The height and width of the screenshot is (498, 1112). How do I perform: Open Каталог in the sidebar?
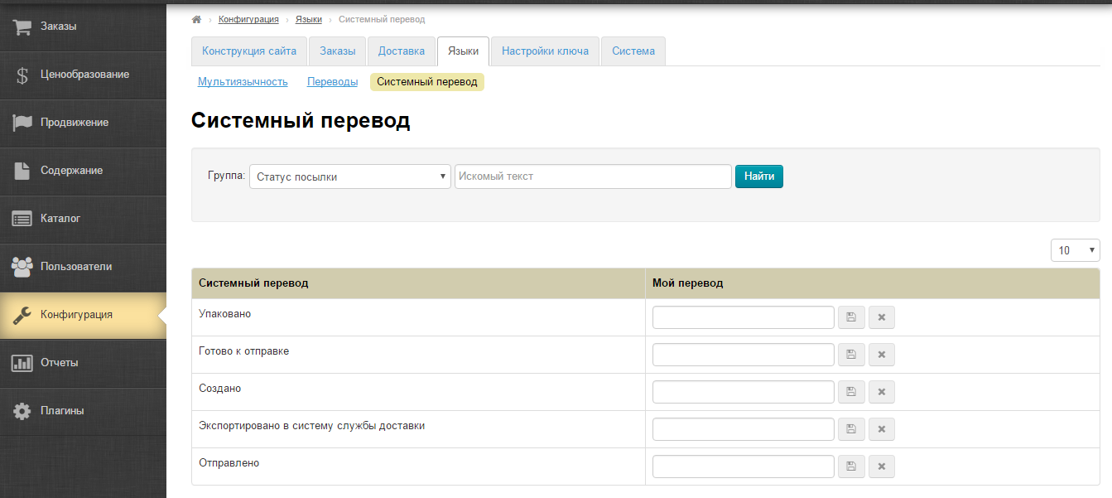point(83,218)
